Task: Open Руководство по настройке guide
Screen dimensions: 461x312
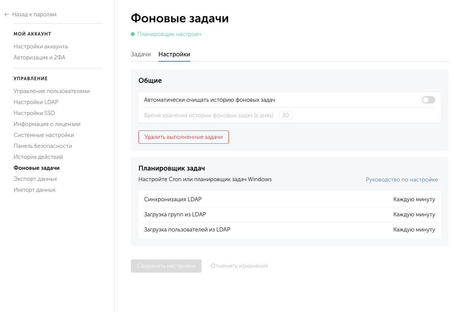Action: pyautogui.click(x=402, y=179)
